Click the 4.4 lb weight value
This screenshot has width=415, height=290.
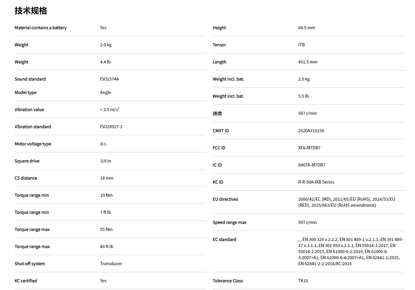coord(105,62)
